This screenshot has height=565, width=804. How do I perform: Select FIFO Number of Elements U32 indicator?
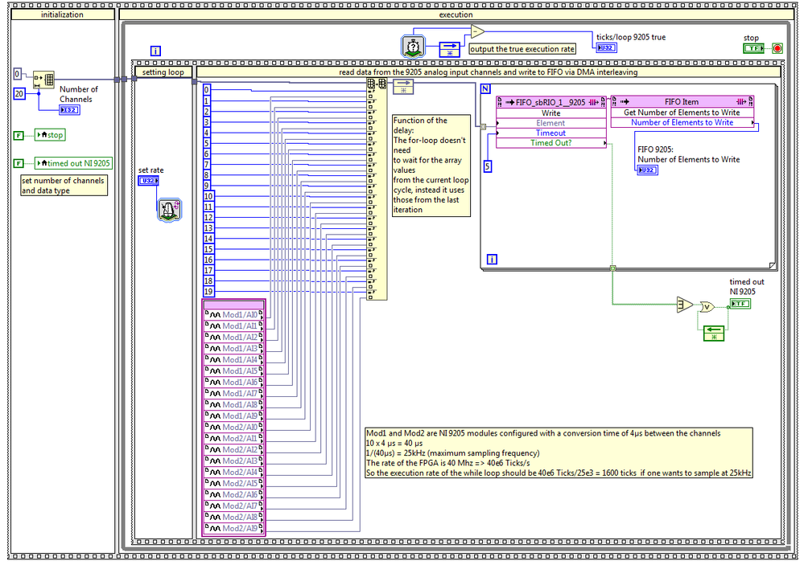pyautogui.click(x=648, y=170)
